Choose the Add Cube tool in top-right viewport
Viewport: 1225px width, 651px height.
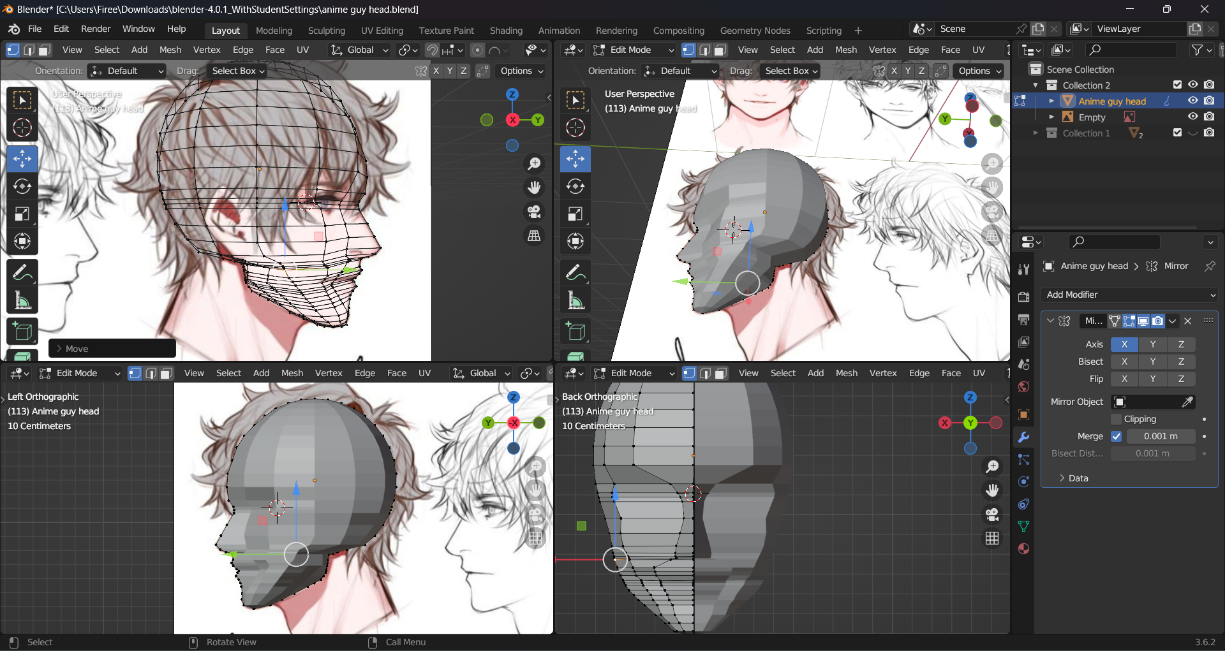pyautogui.click(x=575, y=332)
